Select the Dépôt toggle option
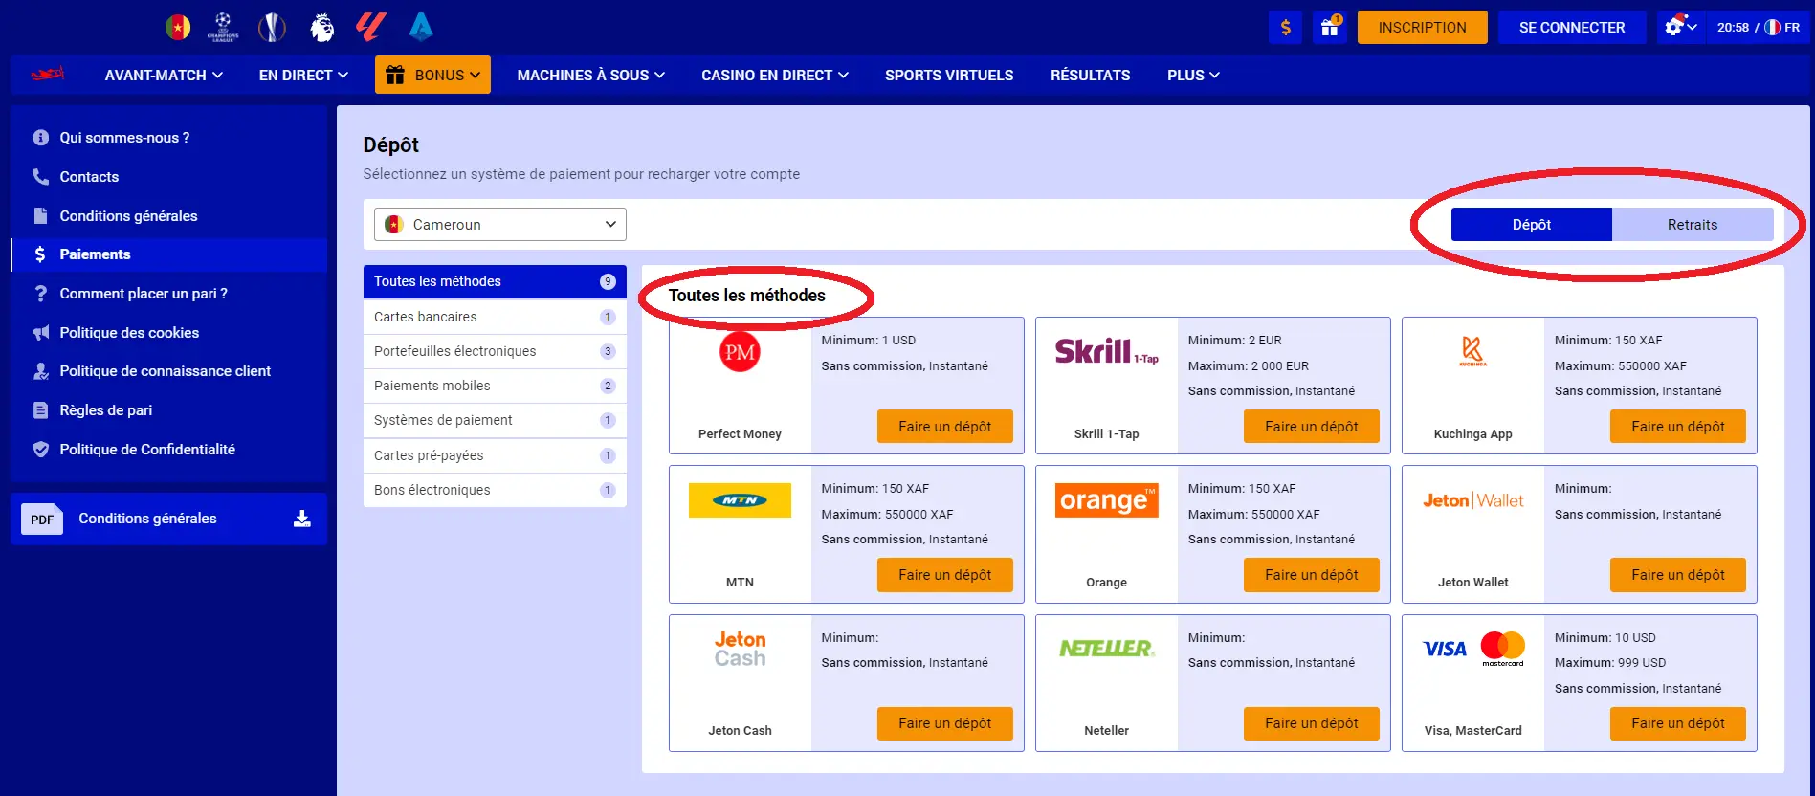1815x796 pixels. click(1531, 225)
